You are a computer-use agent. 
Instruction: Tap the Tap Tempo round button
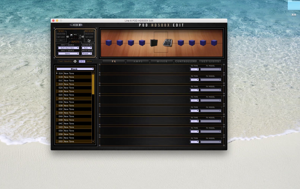click(75, 61)
